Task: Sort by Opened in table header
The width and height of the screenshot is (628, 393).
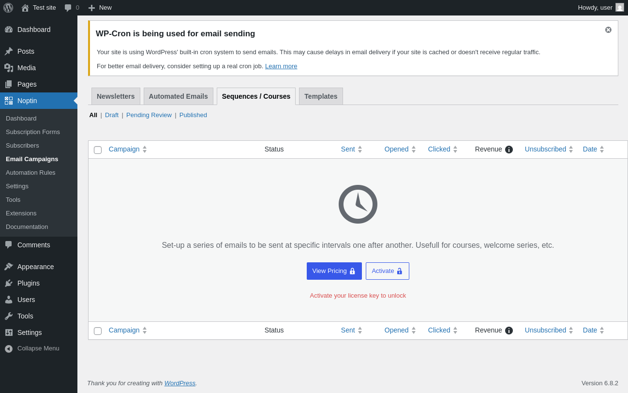Action: coord(400,149)
